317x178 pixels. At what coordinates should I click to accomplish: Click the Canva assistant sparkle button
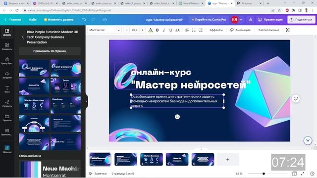pyautogui.click(x=308, y=140)
